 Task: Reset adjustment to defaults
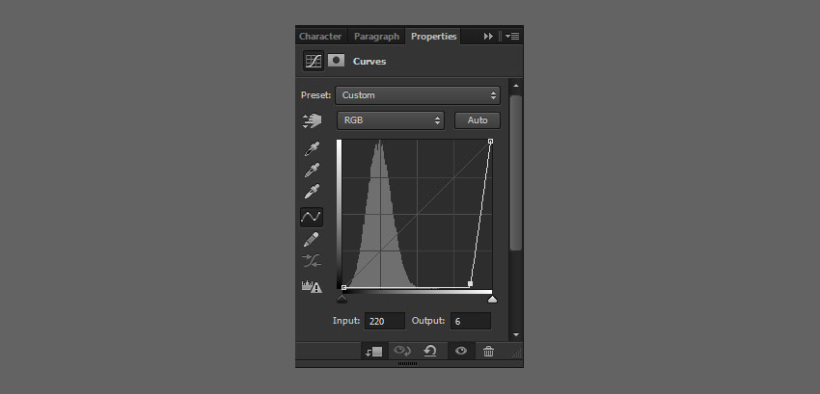[430, 352]
